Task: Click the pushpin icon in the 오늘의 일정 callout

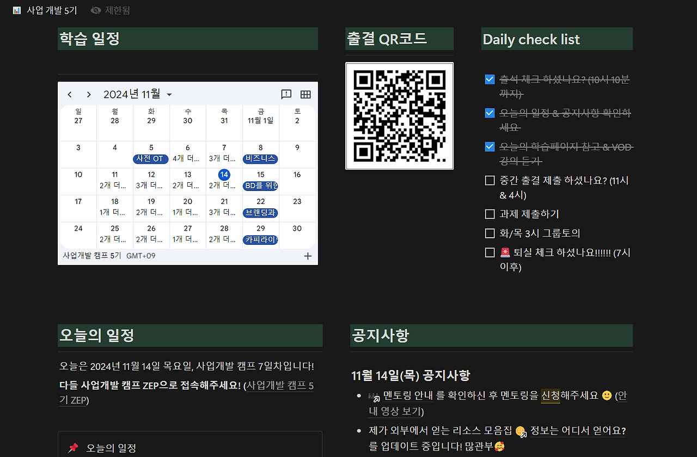Action: [73, 448]
